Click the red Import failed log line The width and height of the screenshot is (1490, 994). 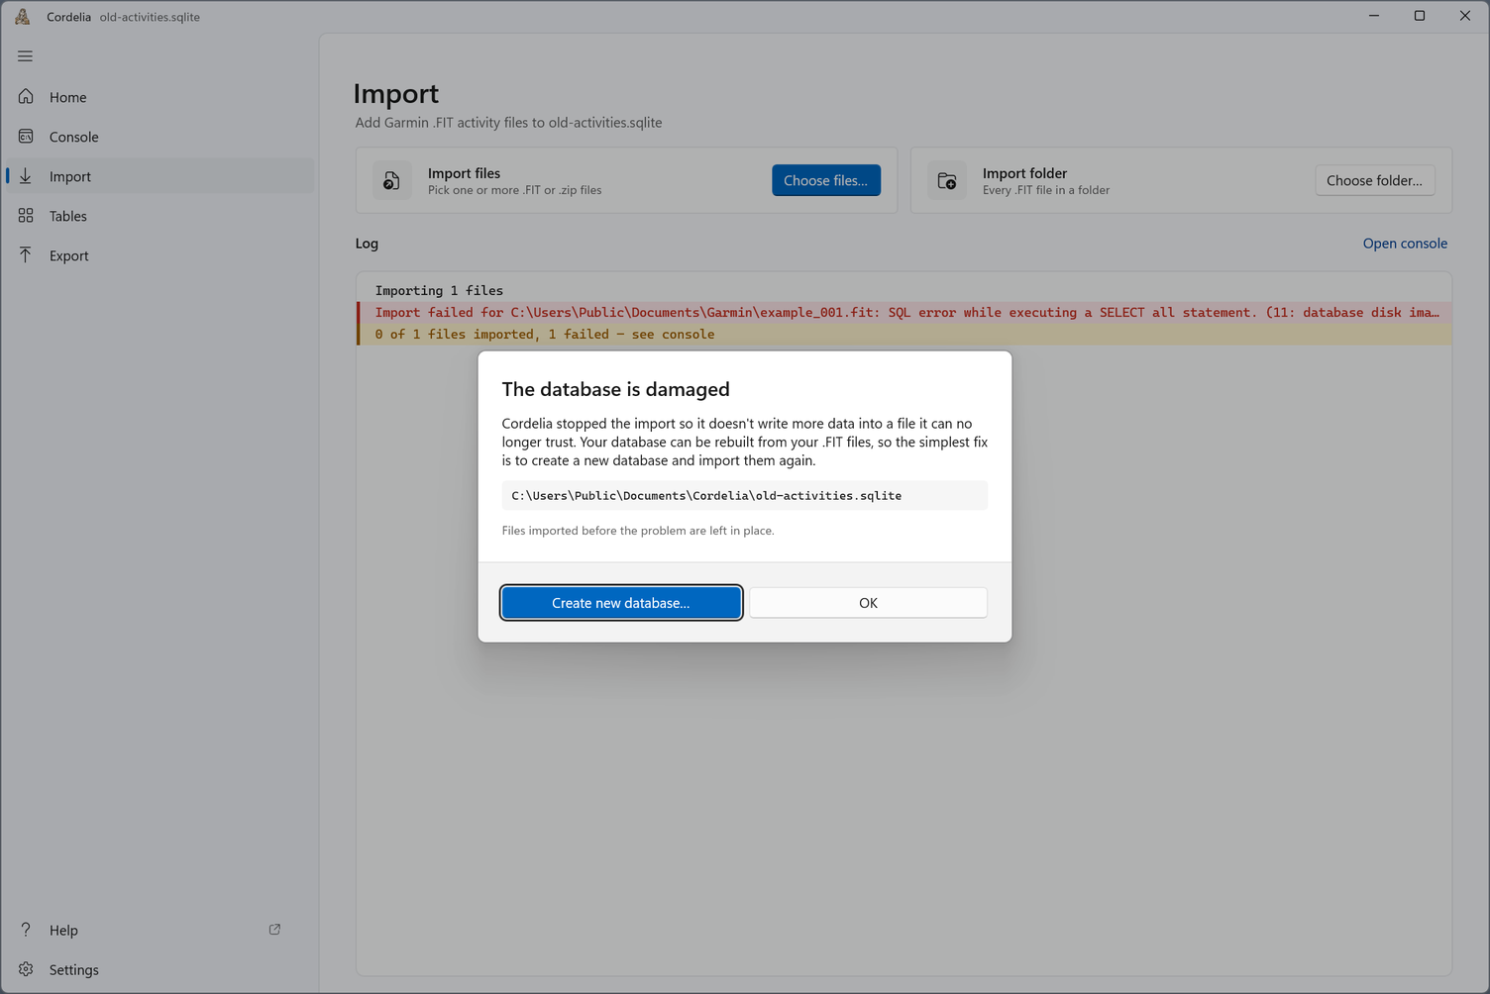click(905, 312)
